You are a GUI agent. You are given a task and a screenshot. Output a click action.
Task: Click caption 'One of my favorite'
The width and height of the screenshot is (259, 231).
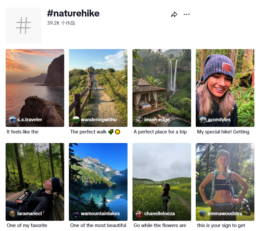pos(27,225)
